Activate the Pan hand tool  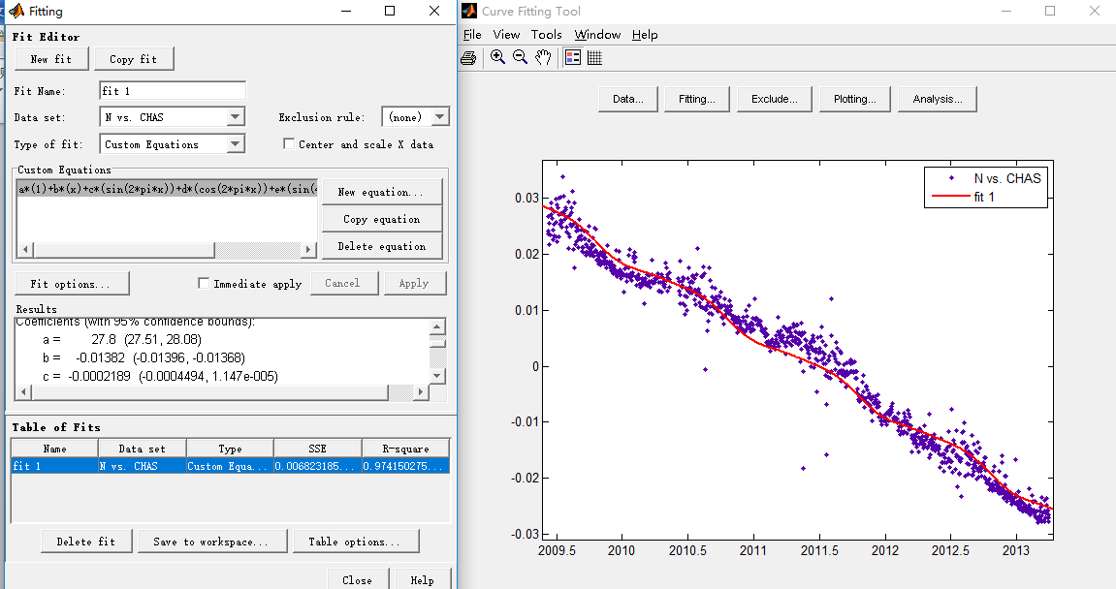point(543,58)
